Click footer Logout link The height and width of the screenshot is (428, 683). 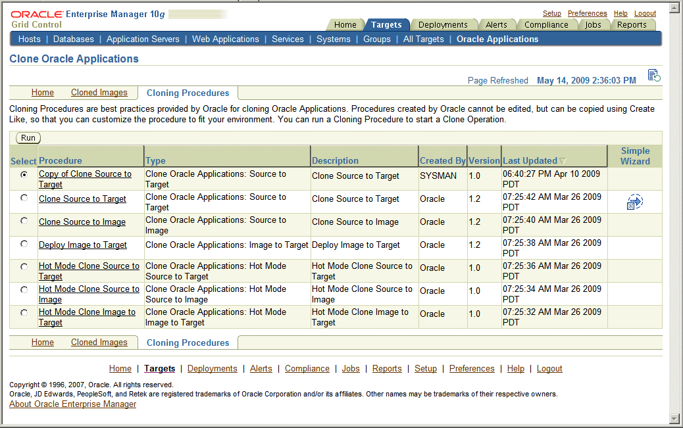click(549, 369)
